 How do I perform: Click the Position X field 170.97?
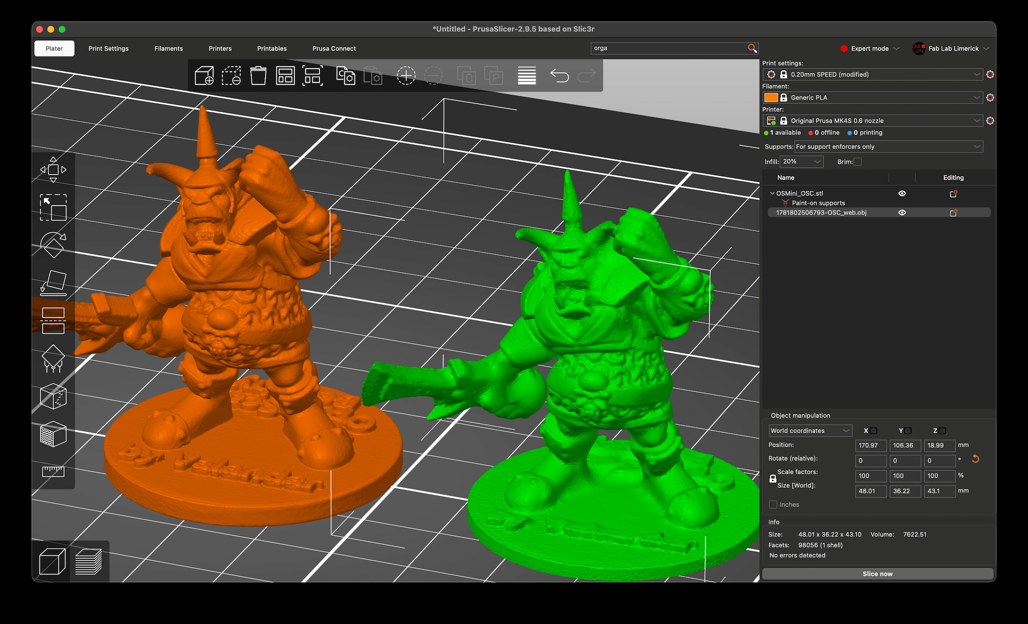coord(871,446)
